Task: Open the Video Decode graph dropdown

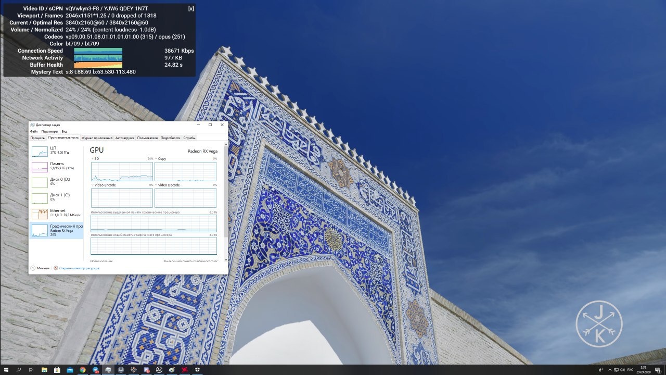Action: click(167, 185)
